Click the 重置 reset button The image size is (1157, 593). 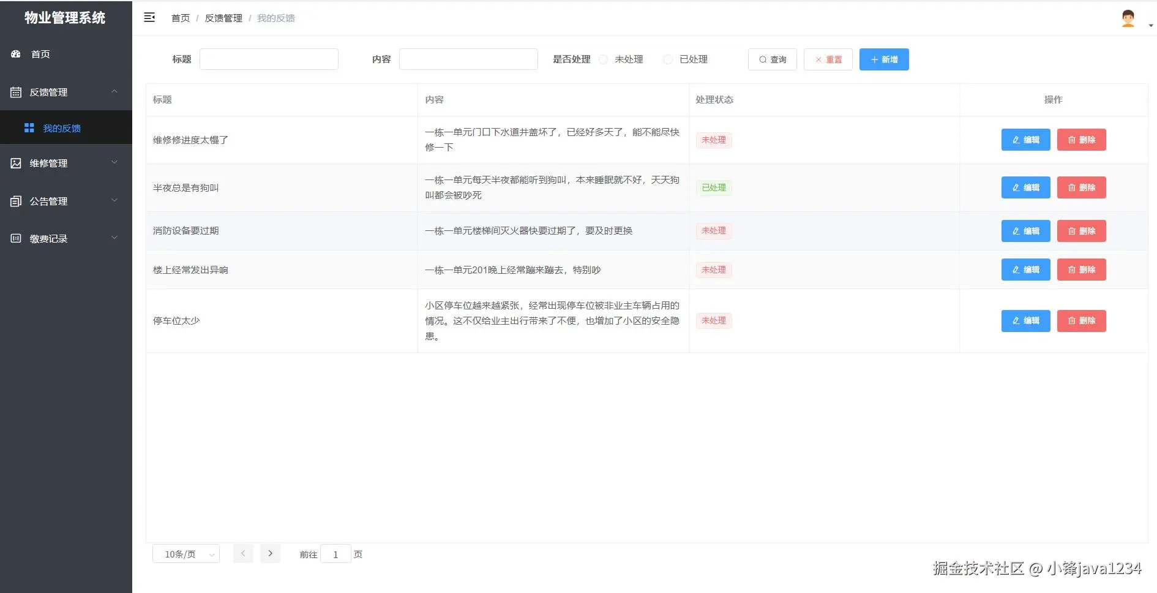(828, 59)
